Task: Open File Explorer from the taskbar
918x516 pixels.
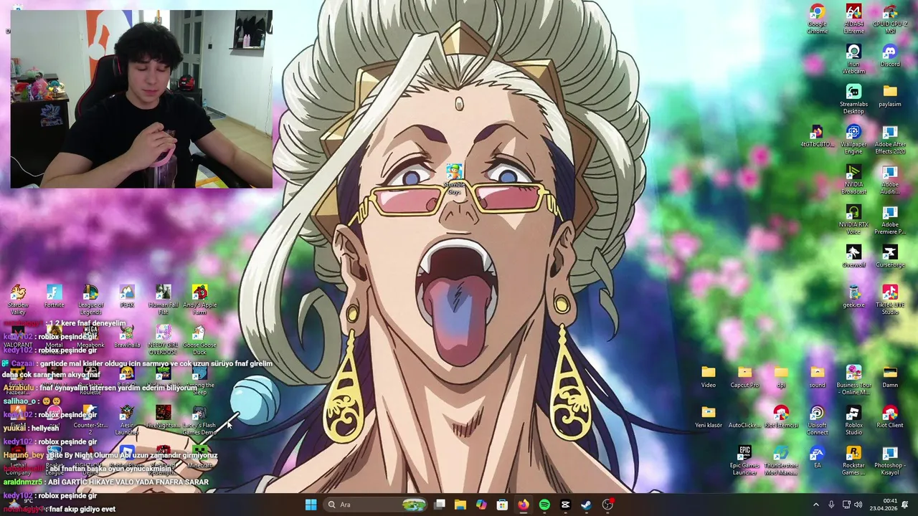Action: tap(460, 505)
